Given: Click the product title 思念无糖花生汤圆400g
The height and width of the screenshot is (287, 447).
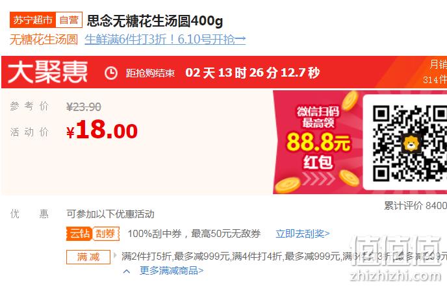Looking at the screenshot, I should tap(155, 21).
